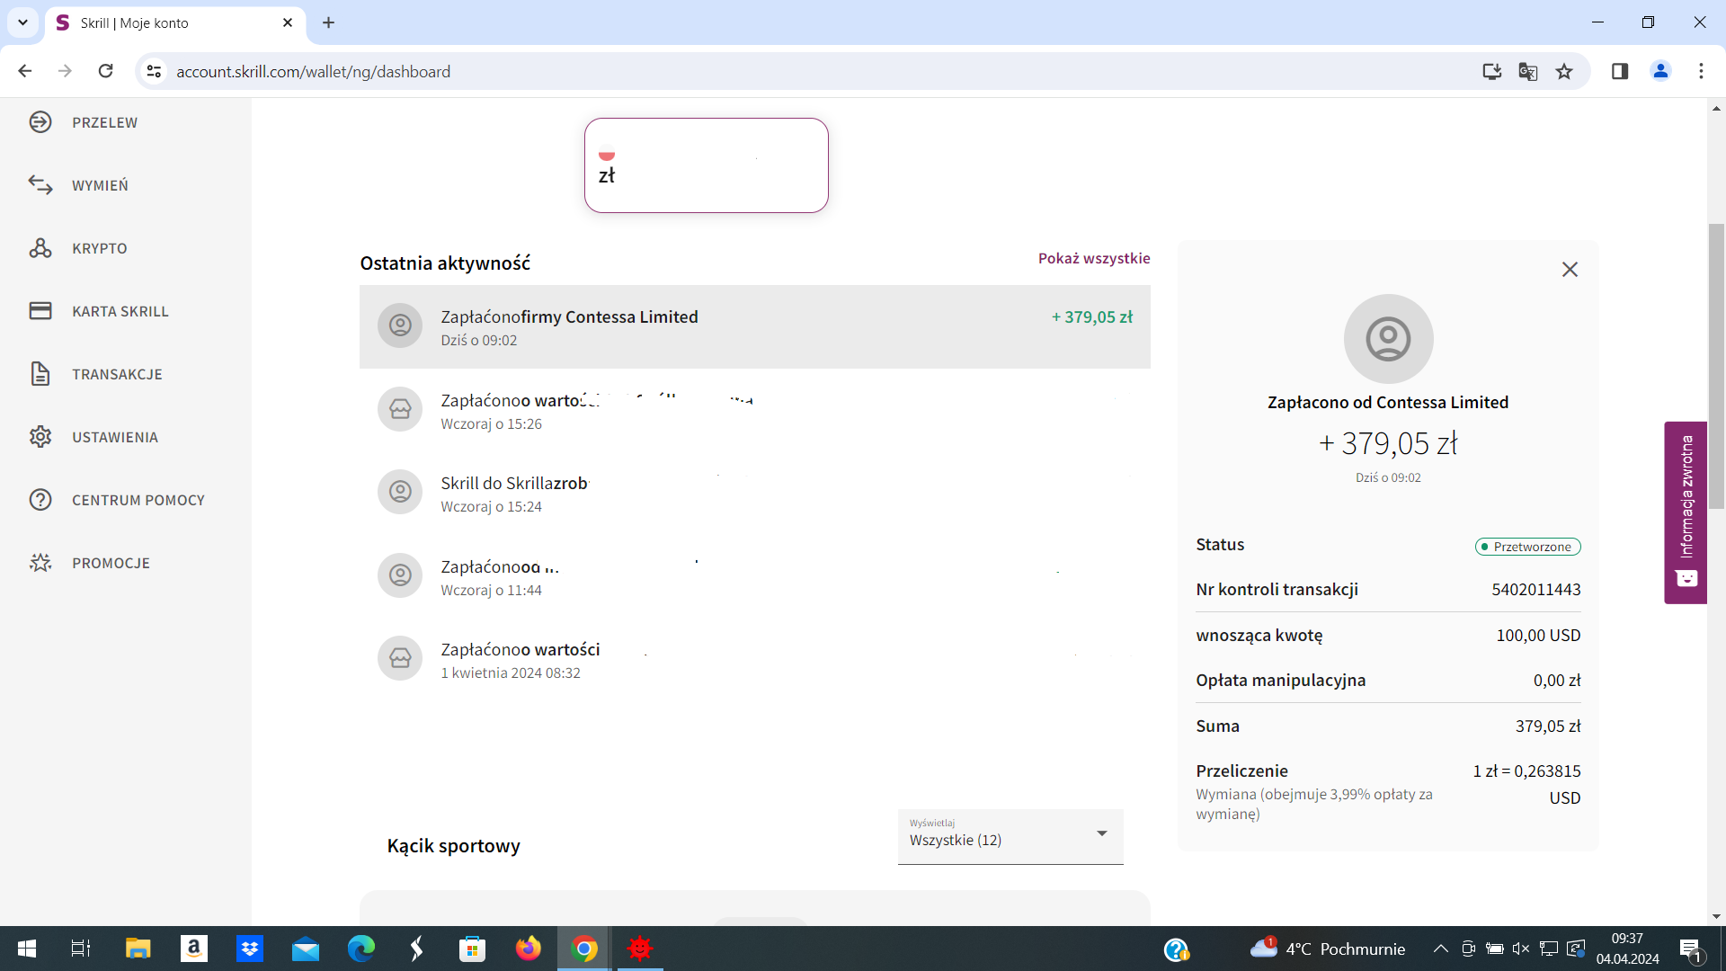Click the forward arrow in the browser toolbar

(65, 71)
